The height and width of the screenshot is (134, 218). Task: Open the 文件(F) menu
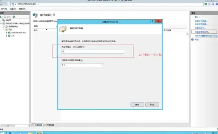[x=4, y=9]
